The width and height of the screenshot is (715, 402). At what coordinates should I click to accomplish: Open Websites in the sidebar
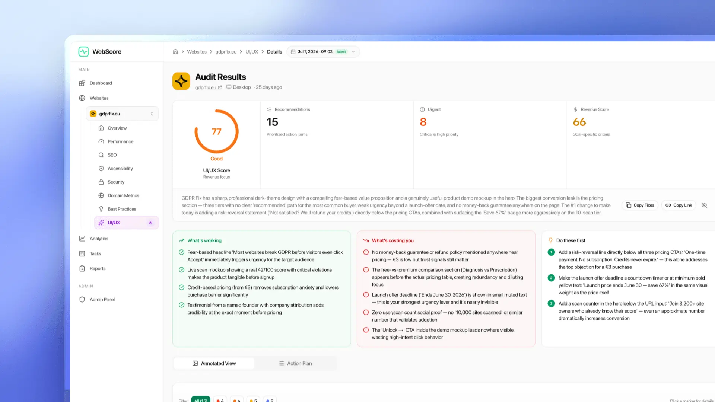click(99, 98)
